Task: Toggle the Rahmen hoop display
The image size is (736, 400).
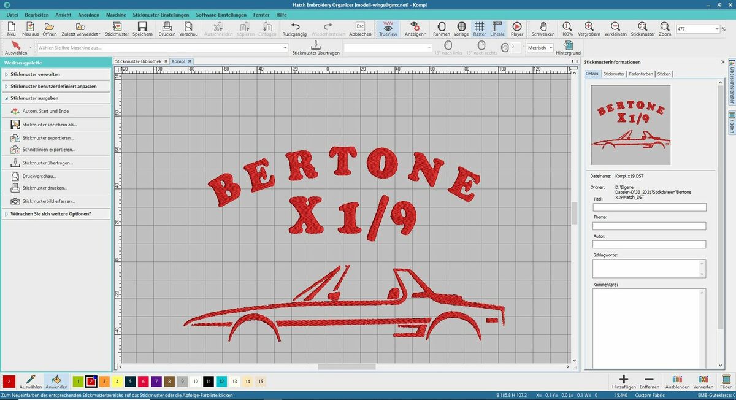Action: (x=441, y=27)
